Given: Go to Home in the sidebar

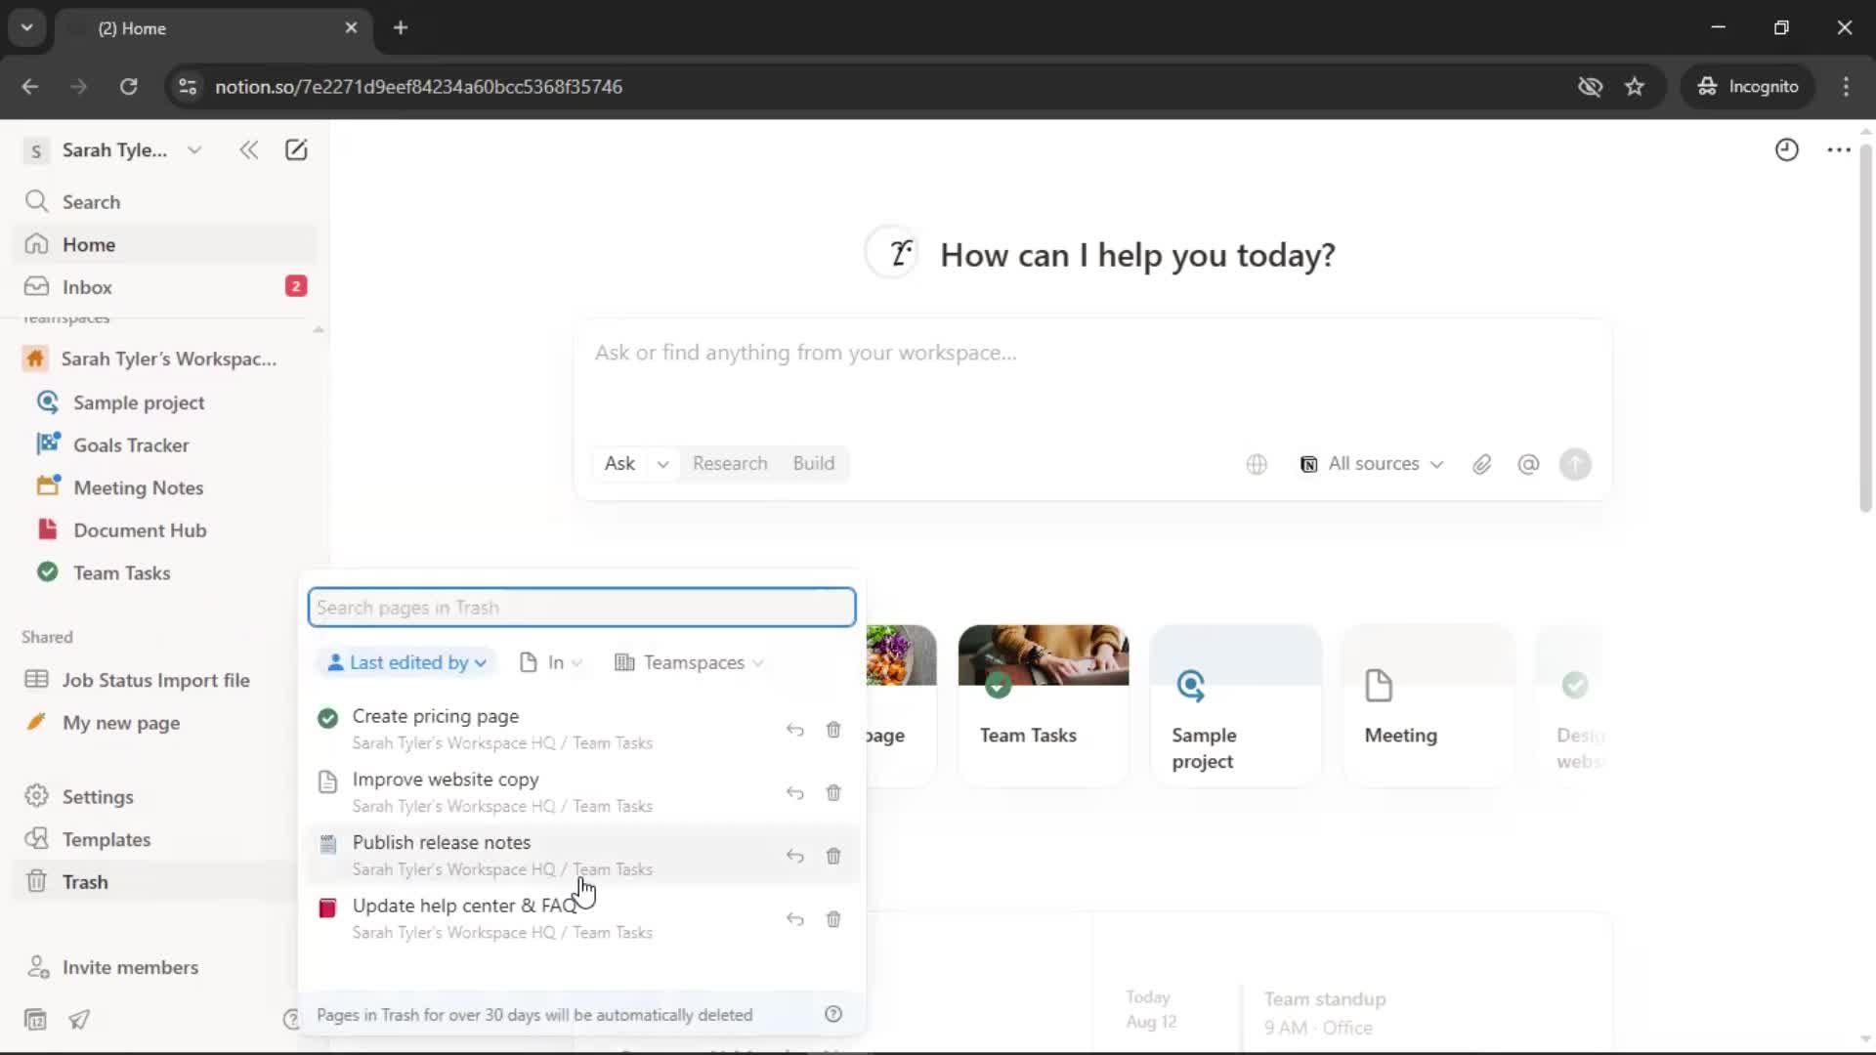Looking at the screenshot, I should point(164,244).
